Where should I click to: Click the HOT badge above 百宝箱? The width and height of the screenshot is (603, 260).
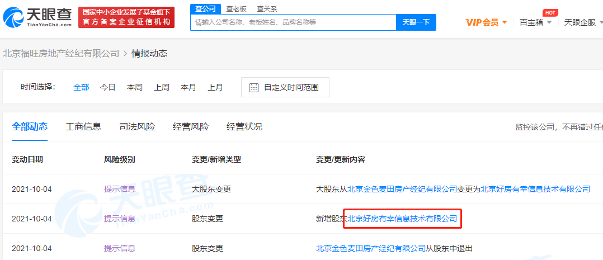tap(550, 13)
